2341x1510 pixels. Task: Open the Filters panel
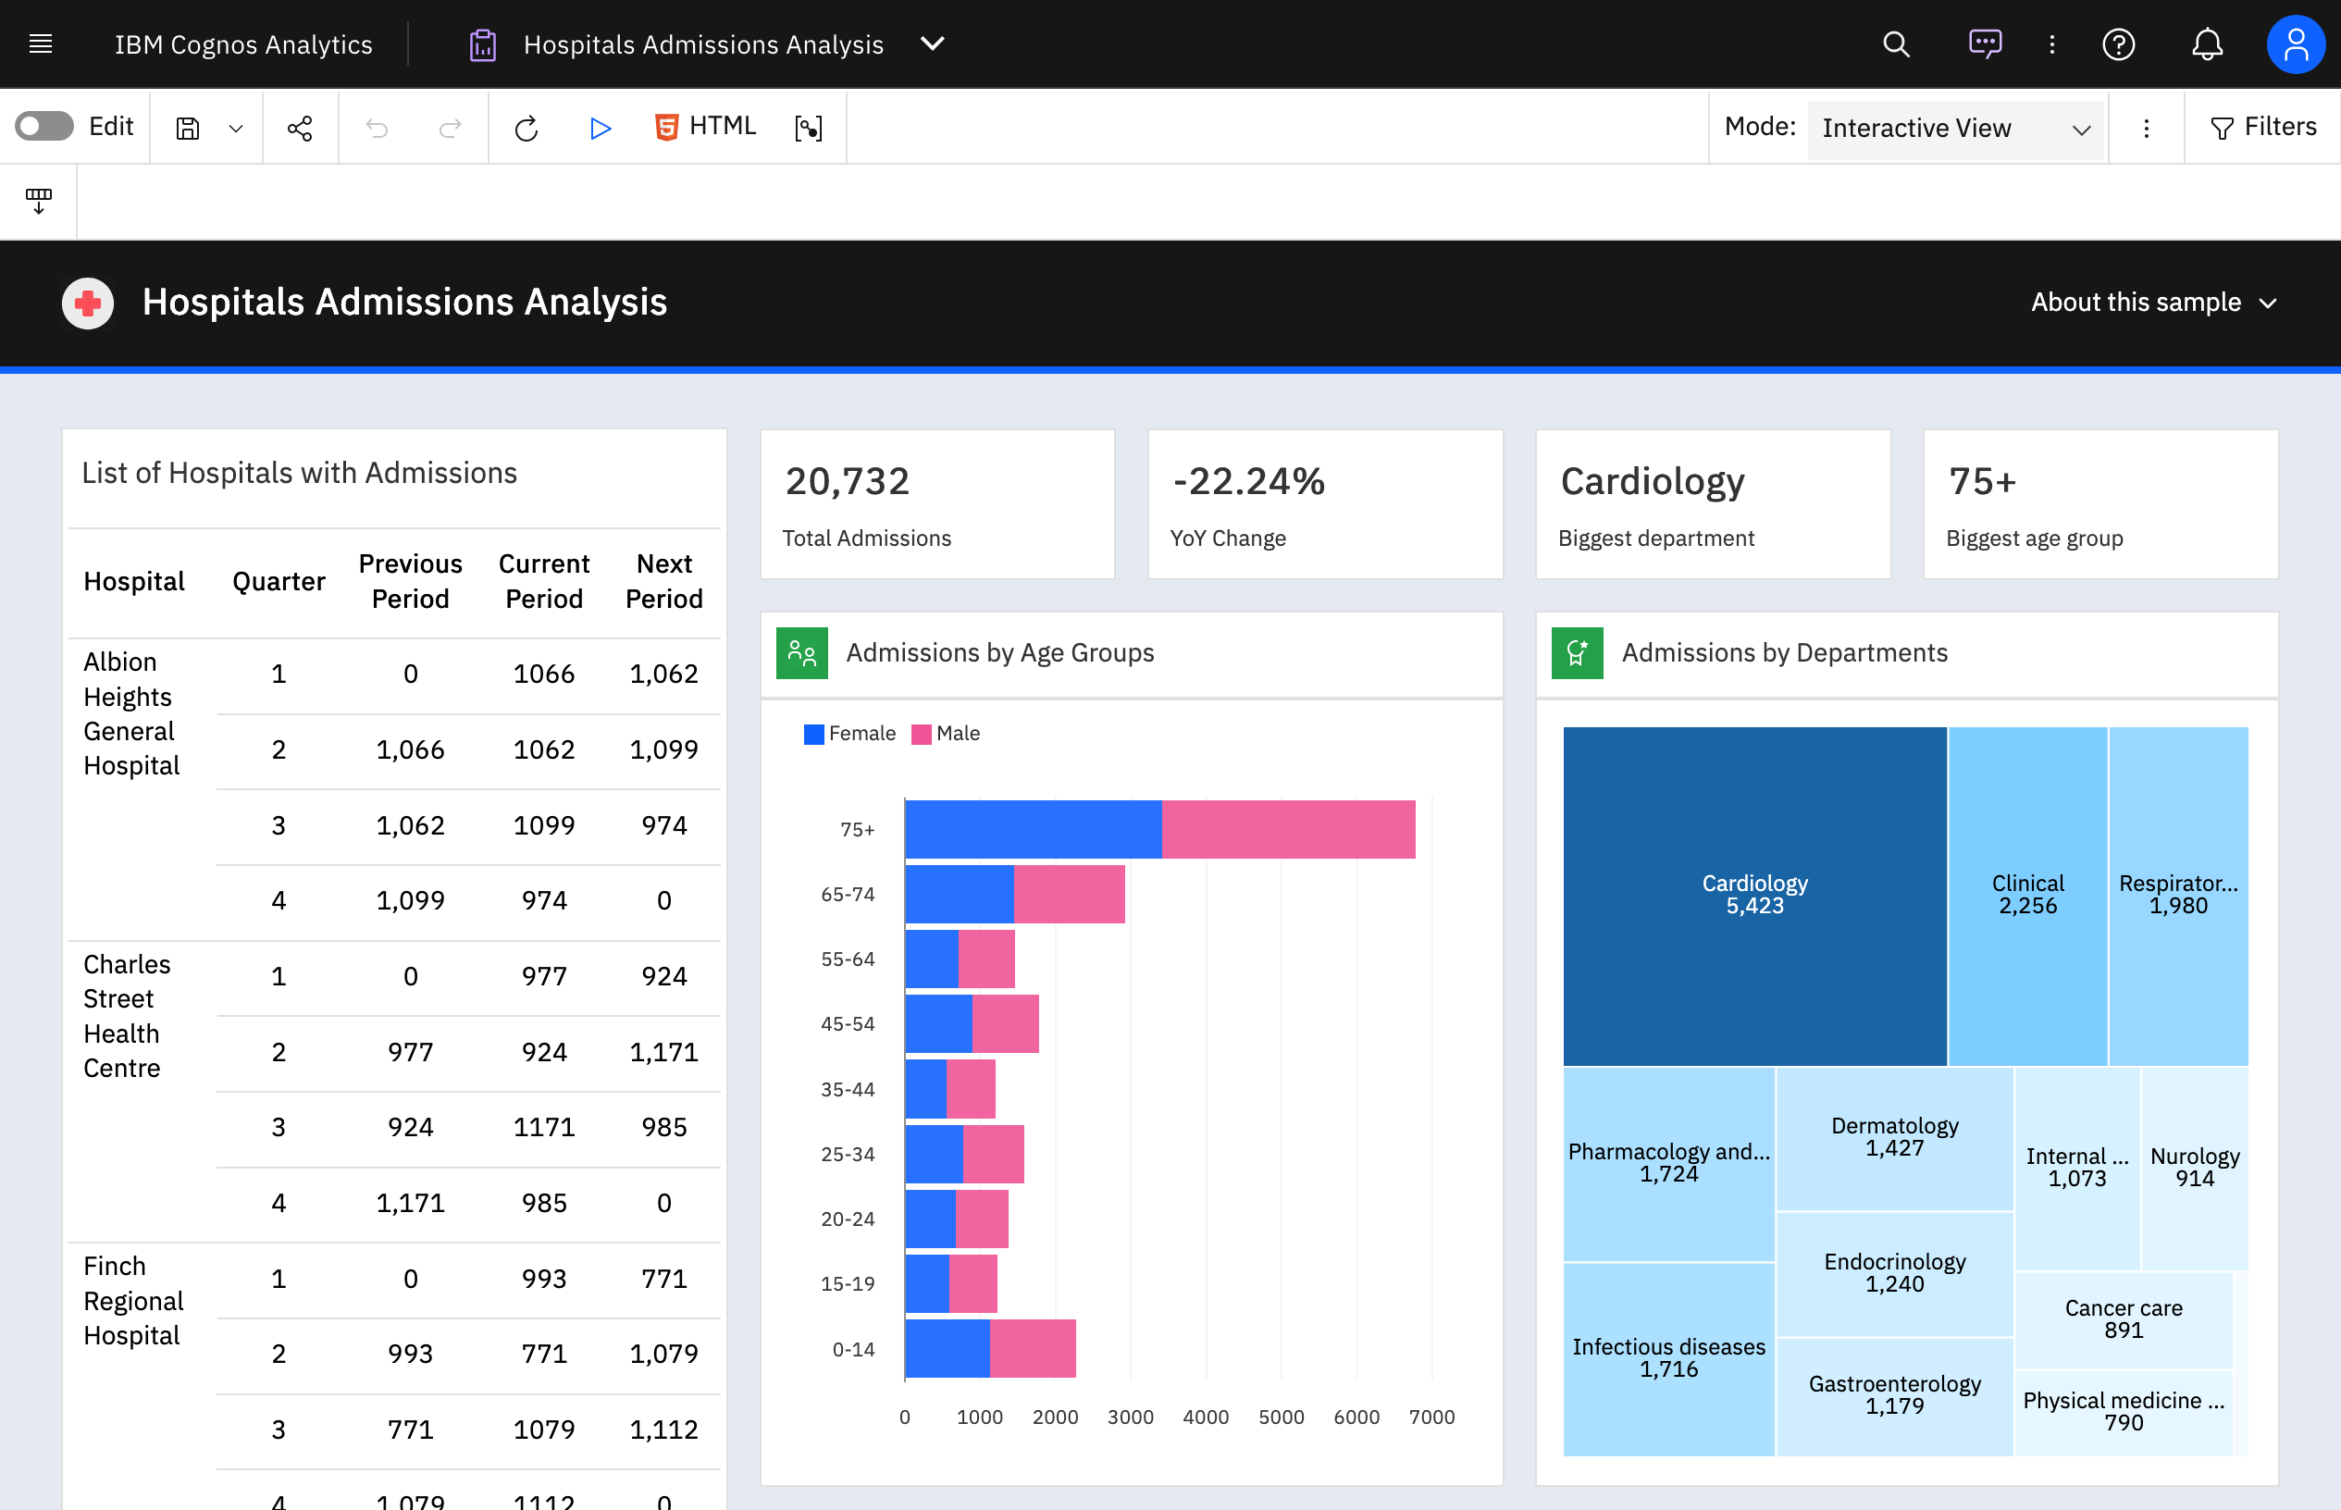click(x=2262, y=128)
